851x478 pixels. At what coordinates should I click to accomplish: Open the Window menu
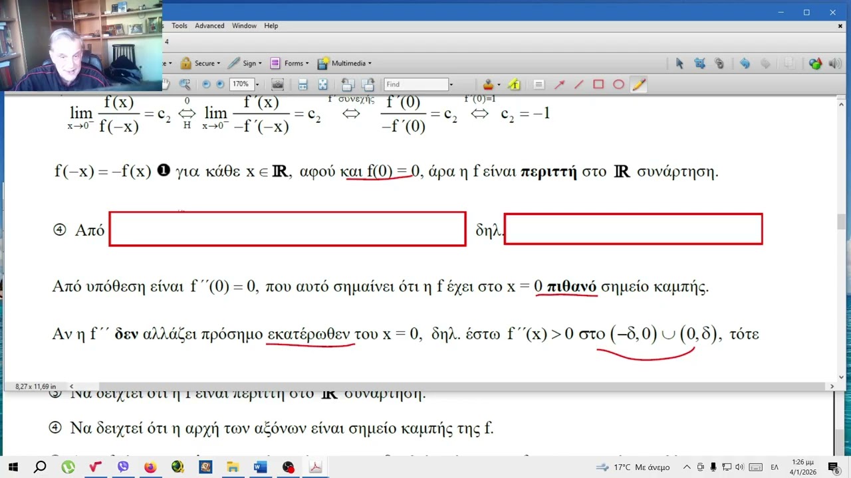tap(244, 26)
